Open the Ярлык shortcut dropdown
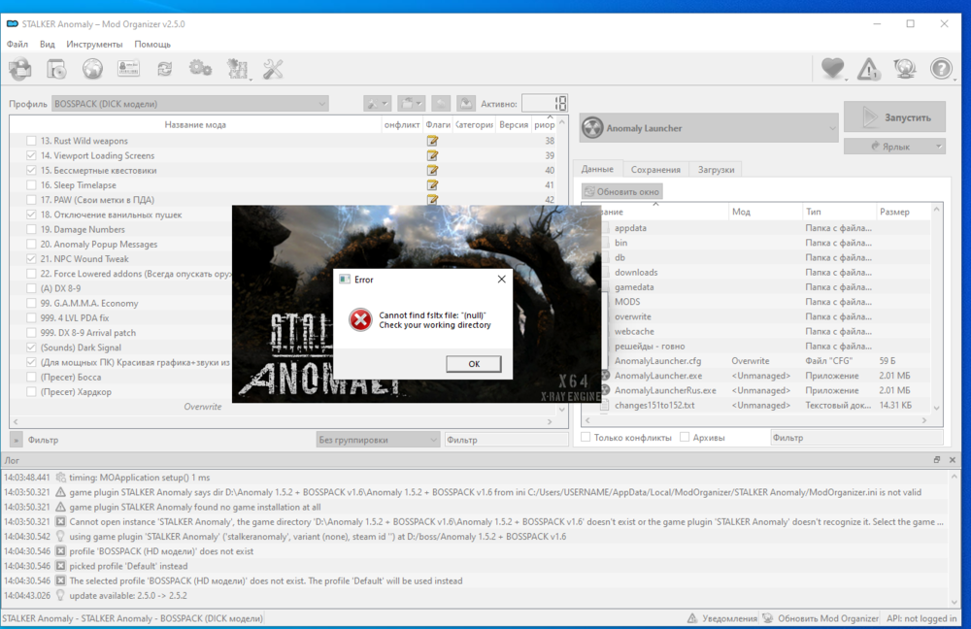971x629 pixels. [894, 147]
